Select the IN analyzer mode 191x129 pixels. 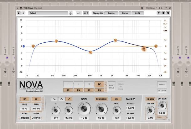click(x=165, y=20)
